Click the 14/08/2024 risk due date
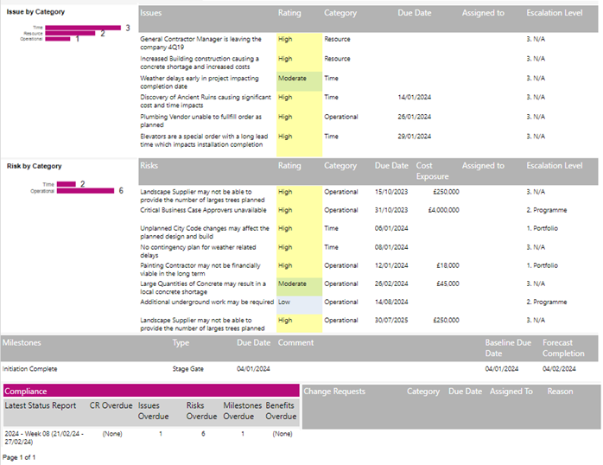603x465 pixels. point(390,302)
